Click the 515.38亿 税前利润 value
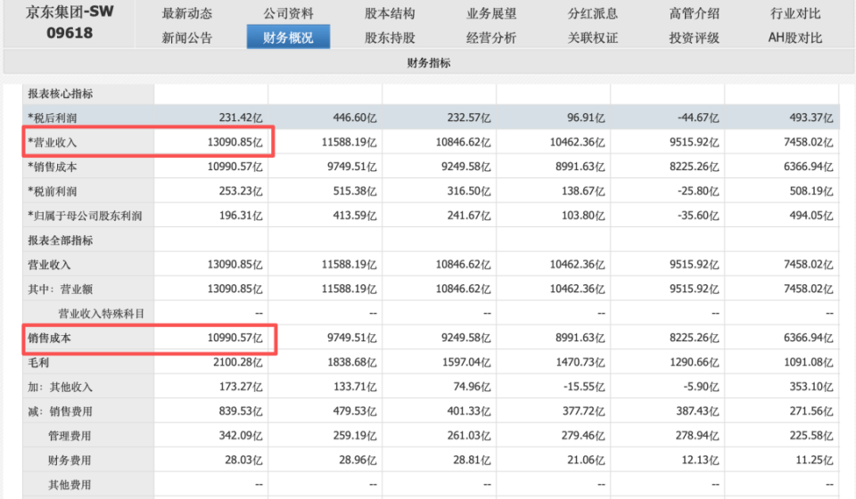This screenshot has width=856, height=499. click(x=355, y=192)
